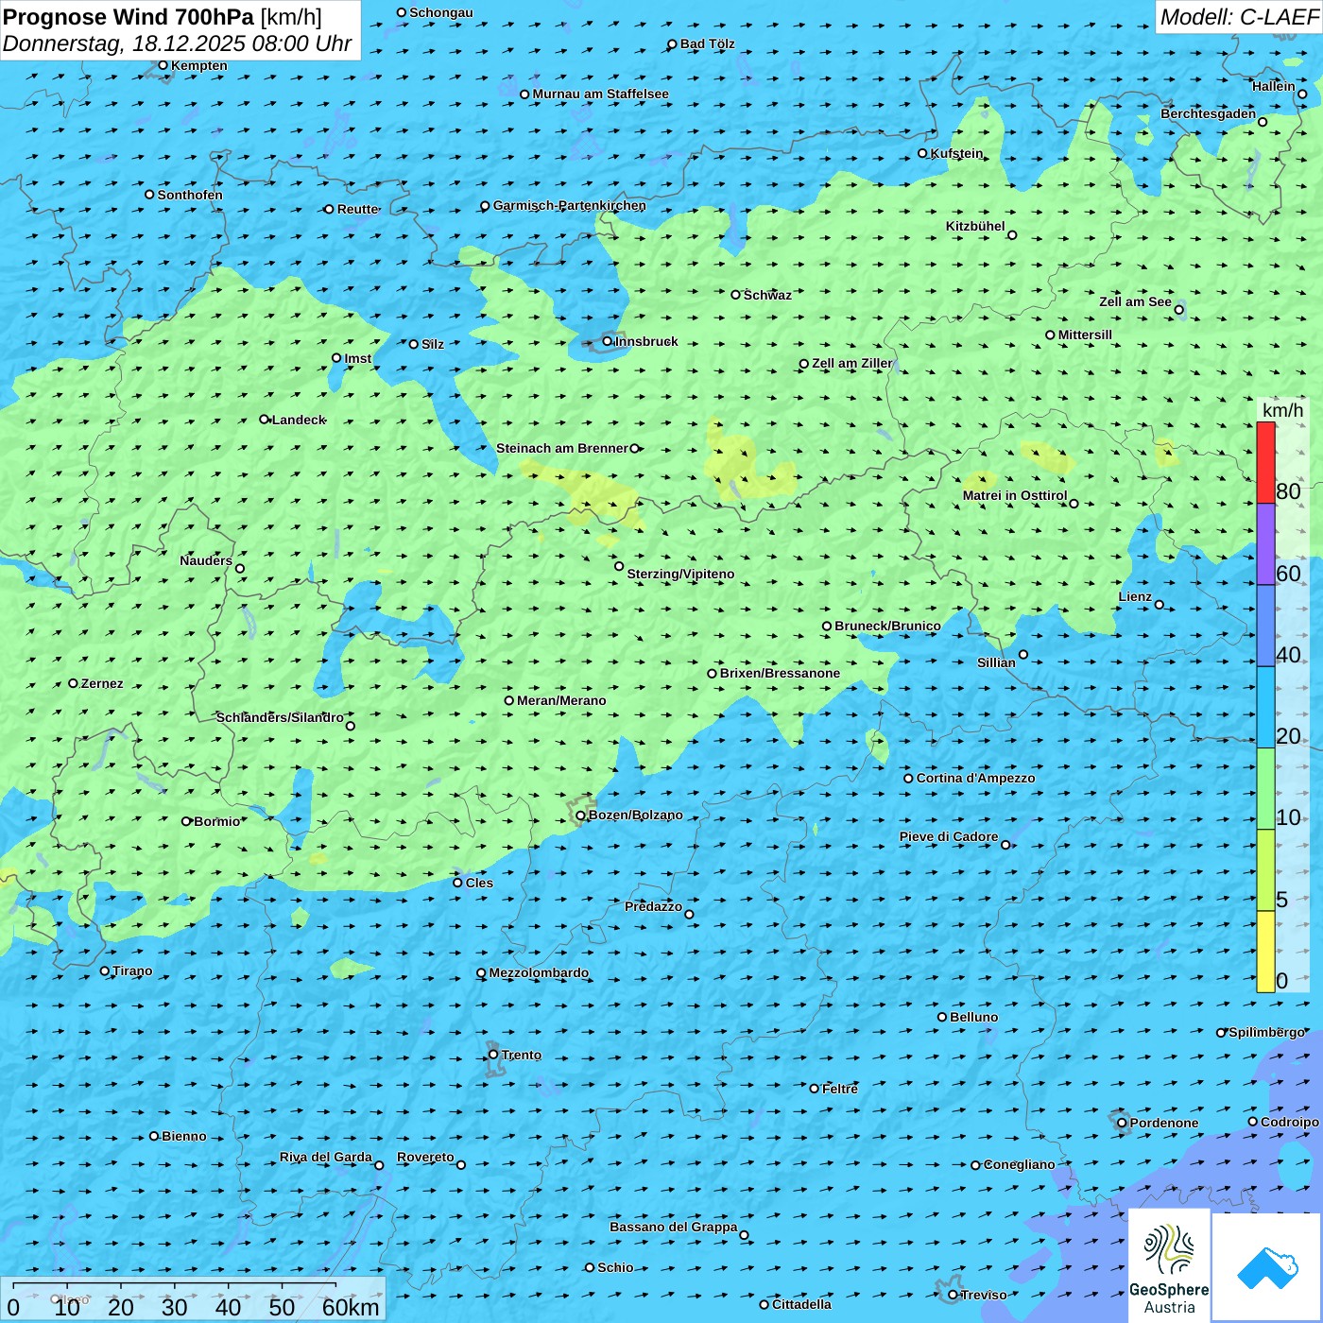Select the Pordenone city marker
Screen dimensions: 1323x1323
(1122, 1124)
